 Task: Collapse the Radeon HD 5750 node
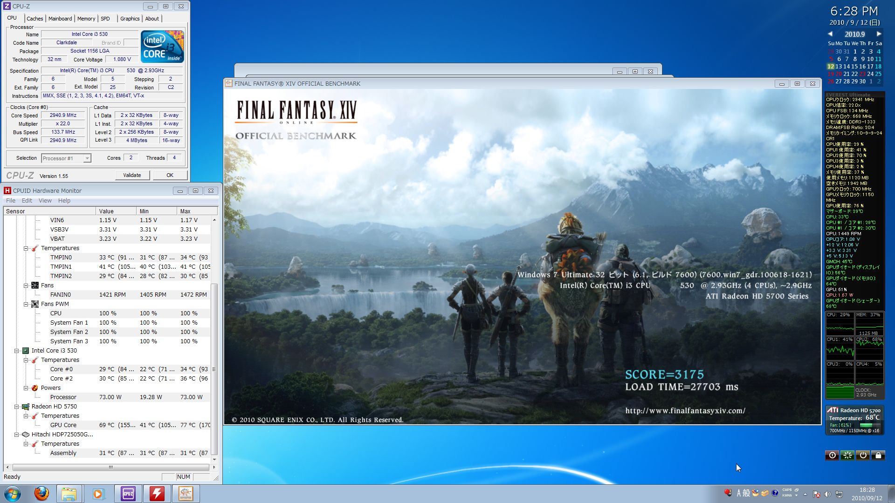(x=17, y=407)
